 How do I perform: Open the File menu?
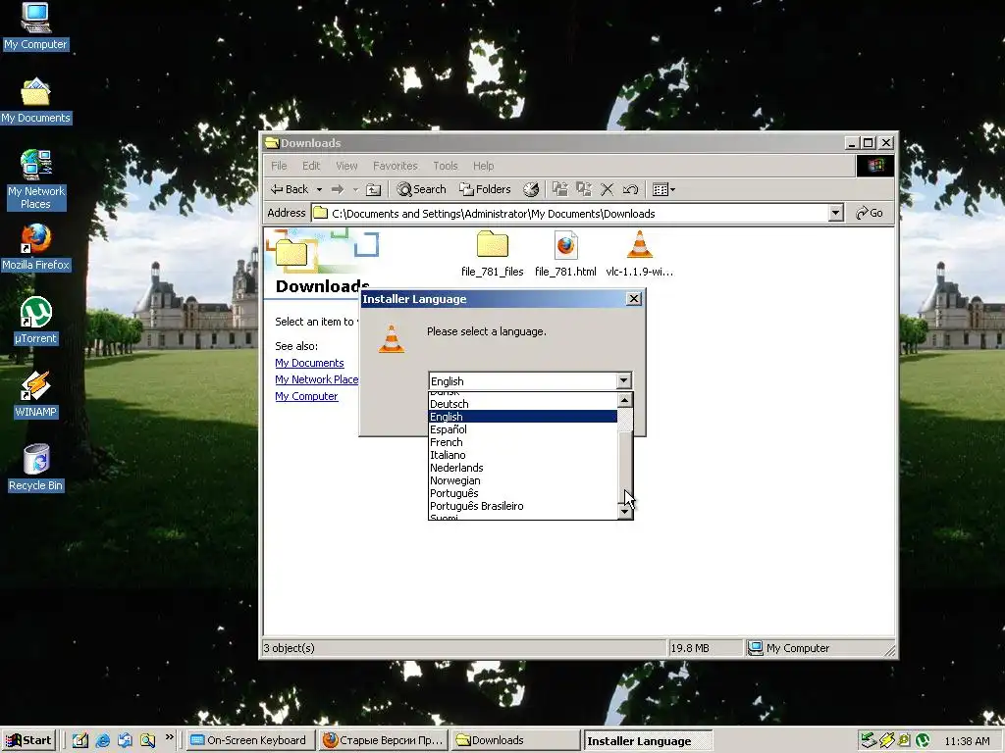click(279, 166)
